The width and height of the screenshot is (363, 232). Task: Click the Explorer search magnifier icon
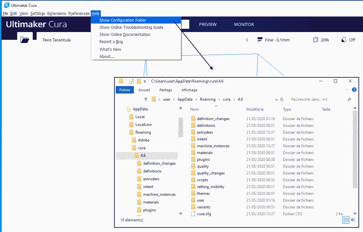(x=349, y=99)
